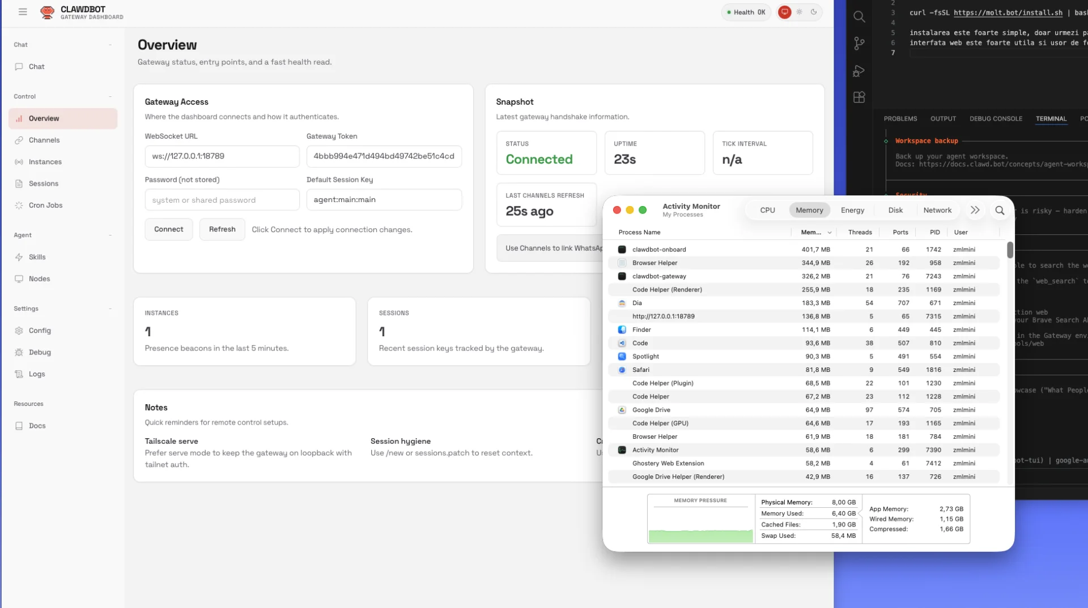This screenshot has height=608, width=1088.
Task: Expand Activity Monitor toolbar overflow chevrons
Action: tap(975, 210)
